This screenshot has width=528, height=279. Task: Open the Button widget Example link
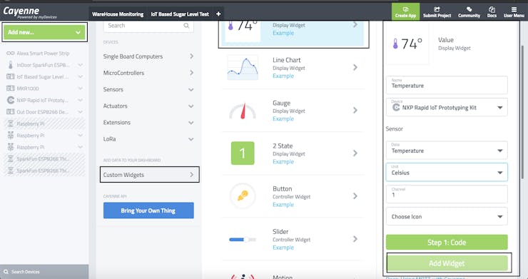tap(283, 205)
